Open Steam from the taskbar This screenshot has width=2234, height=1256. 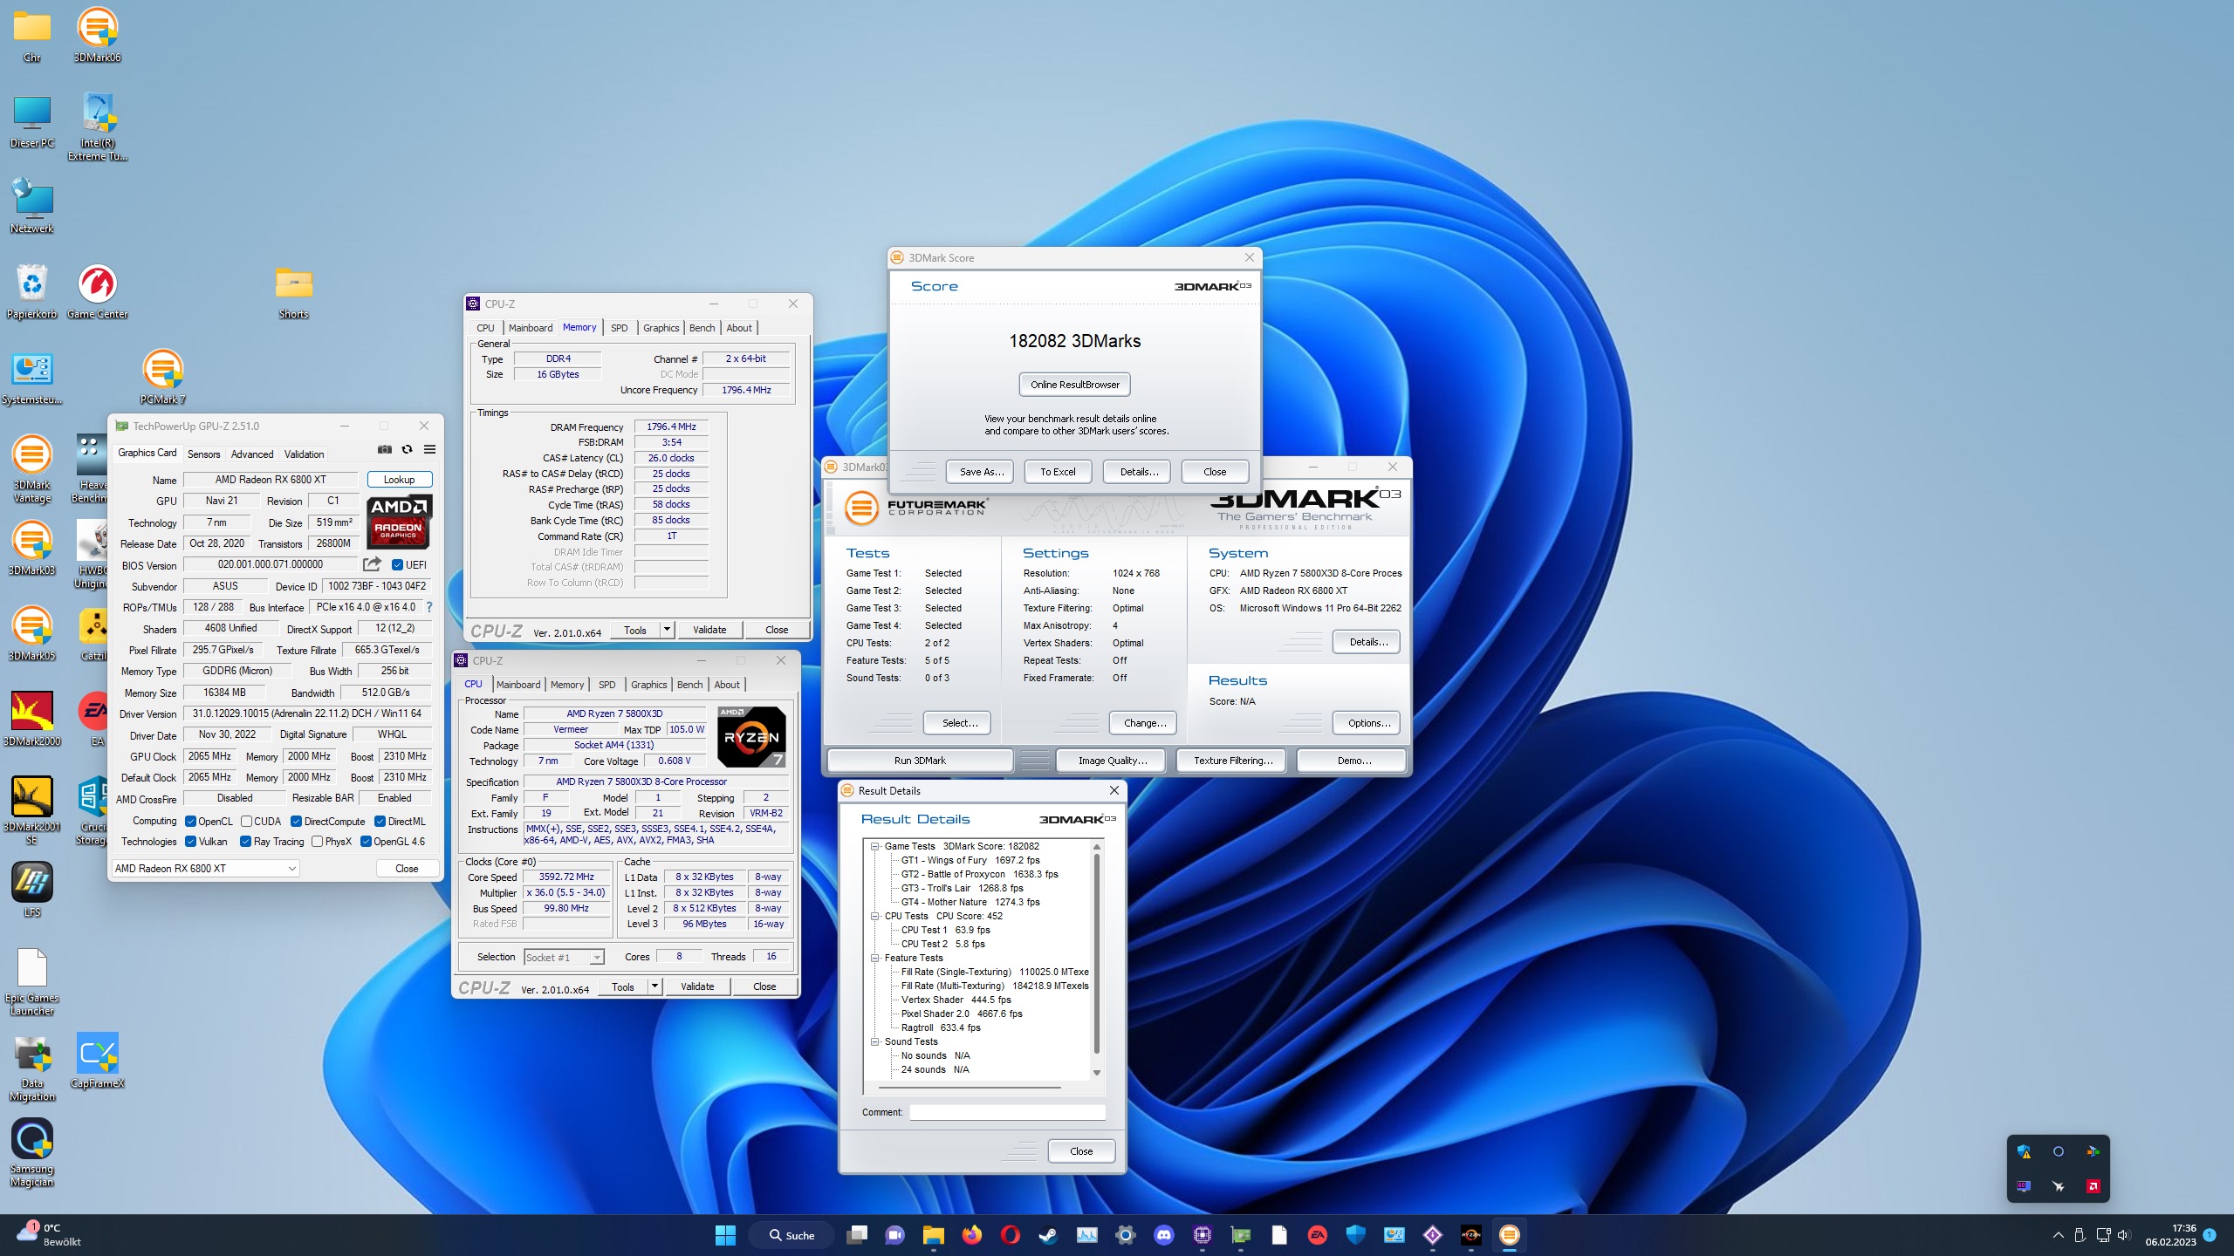click(x=1048, y=1234)
